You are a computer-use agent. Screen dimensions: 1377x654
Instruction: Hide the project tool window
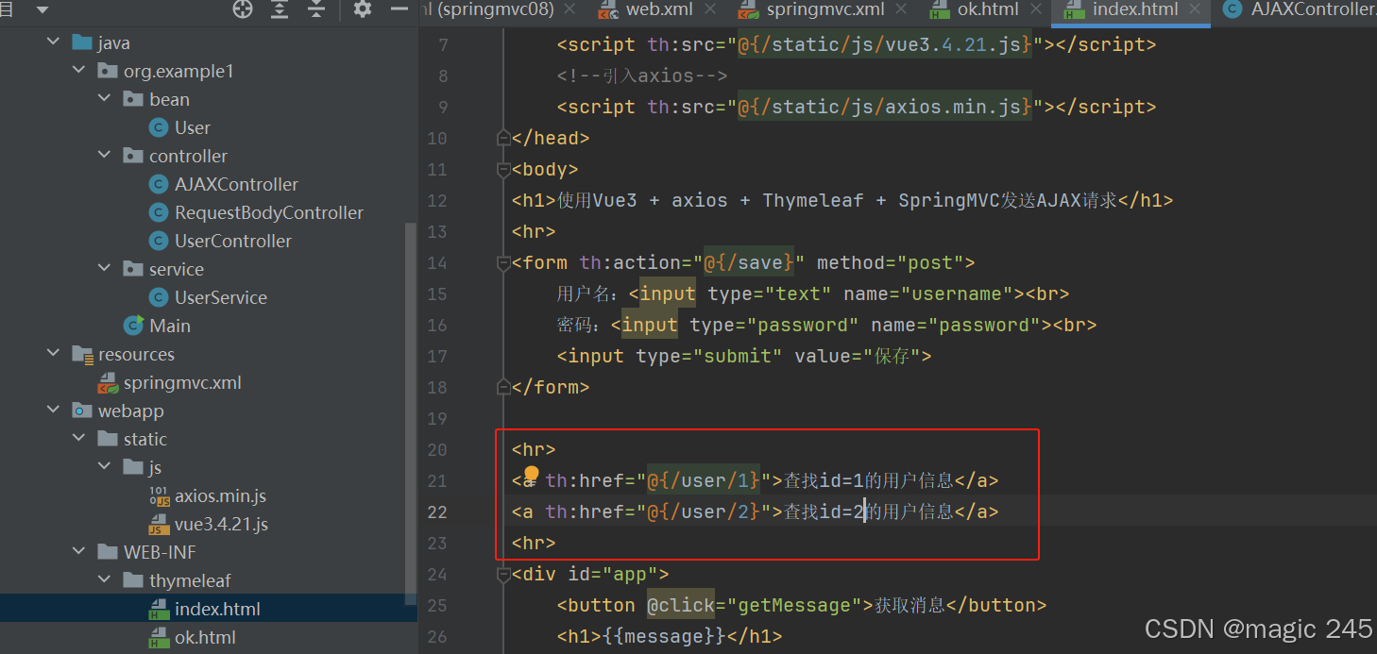(400, 9)
